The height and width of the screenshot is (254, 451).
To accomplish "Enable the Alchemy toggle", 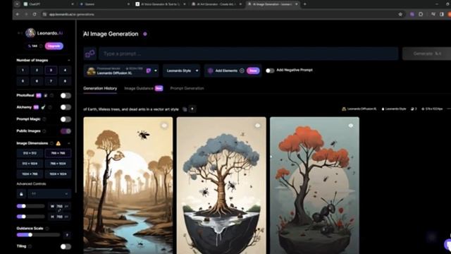I will pos(66,107).
